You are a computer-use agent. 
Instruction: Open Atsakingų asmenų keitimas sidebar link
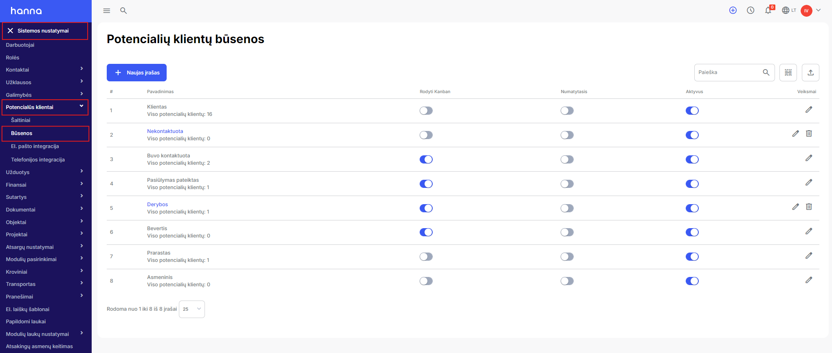click(x=40, y=346)
